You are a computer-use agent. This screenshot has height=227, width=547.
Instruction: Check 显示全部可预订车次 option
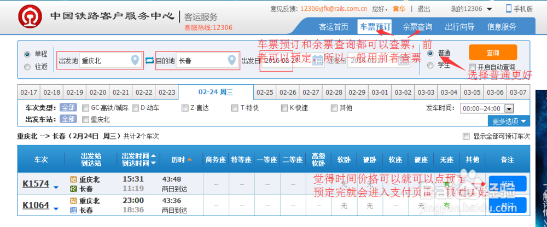(x=465, y=136)
